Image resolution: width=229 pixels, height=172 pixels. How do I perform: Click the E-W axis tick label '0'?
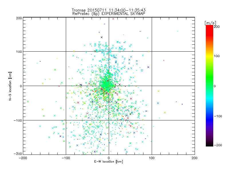tap(109, 158)
